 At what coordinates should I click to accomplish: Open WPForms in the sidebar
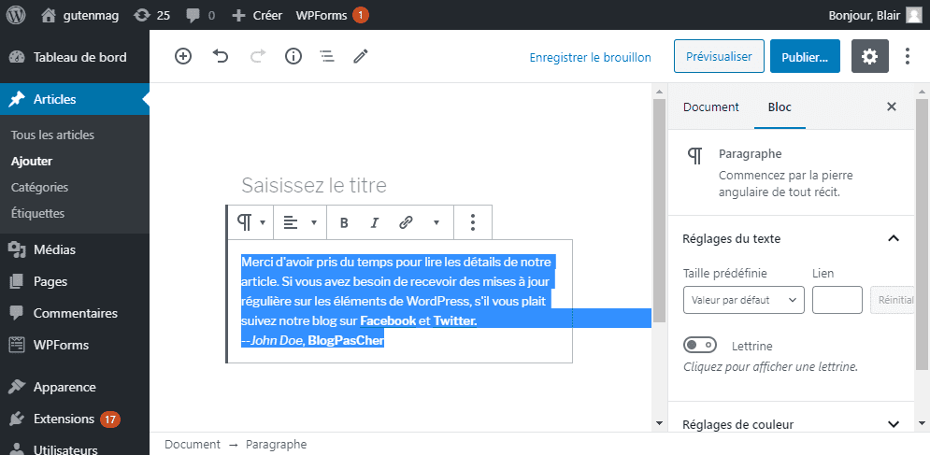click(x=75, y=345)
